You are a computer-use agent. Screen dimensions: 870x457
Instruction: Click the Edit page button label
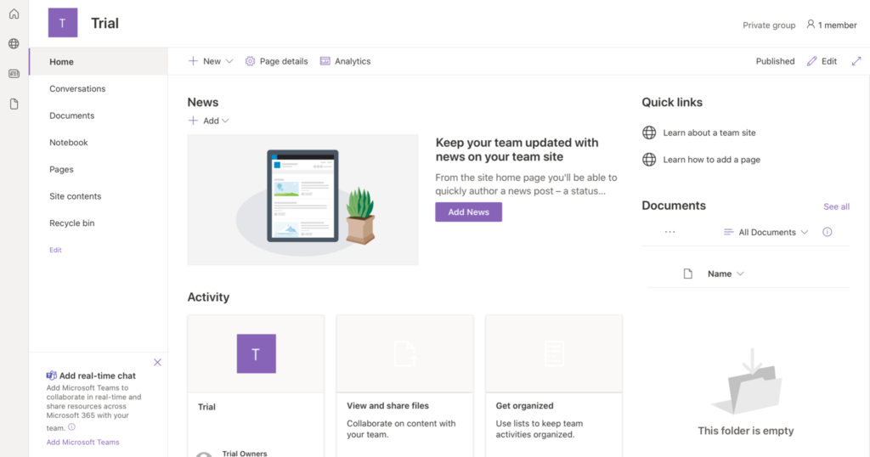(829, 61)
